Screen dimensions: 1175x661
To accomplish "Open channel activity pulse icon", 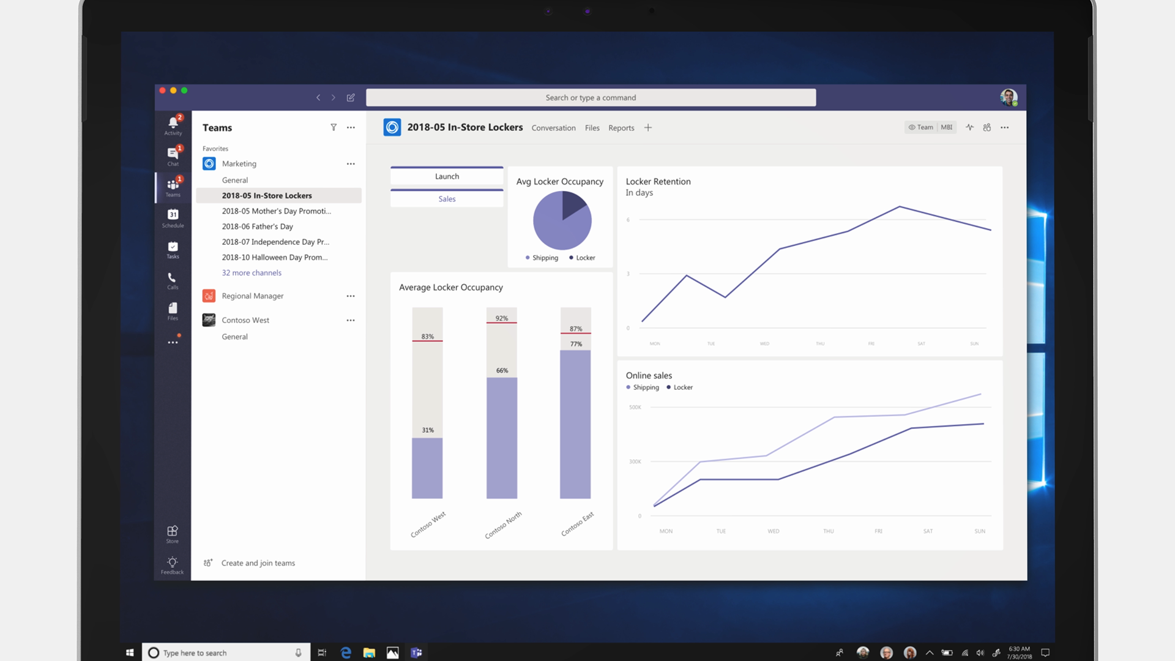I will (970, 127).
